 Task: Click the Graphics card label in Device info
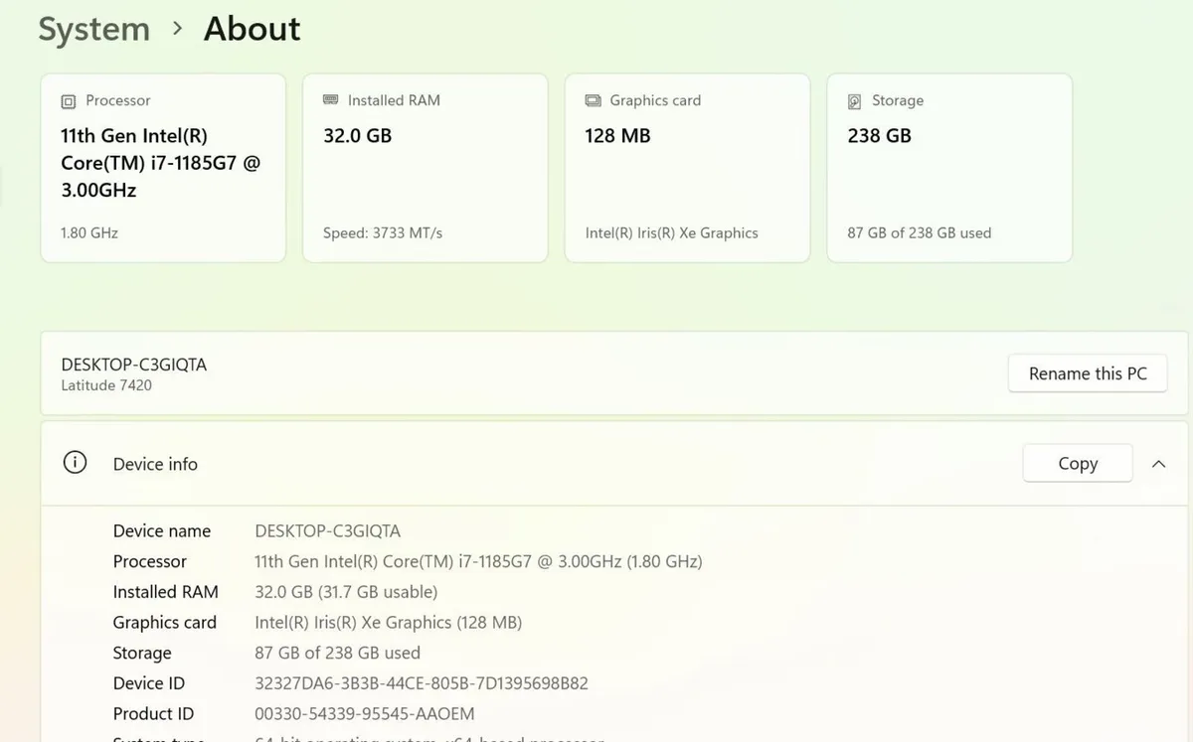(x=165, y=623)
